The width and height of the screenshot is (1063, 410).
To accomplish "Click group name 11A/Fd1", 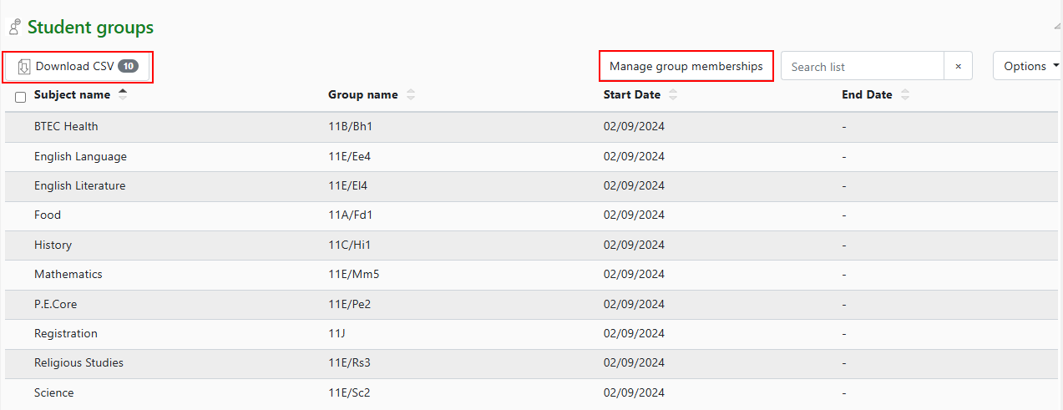I will [350, 215].
